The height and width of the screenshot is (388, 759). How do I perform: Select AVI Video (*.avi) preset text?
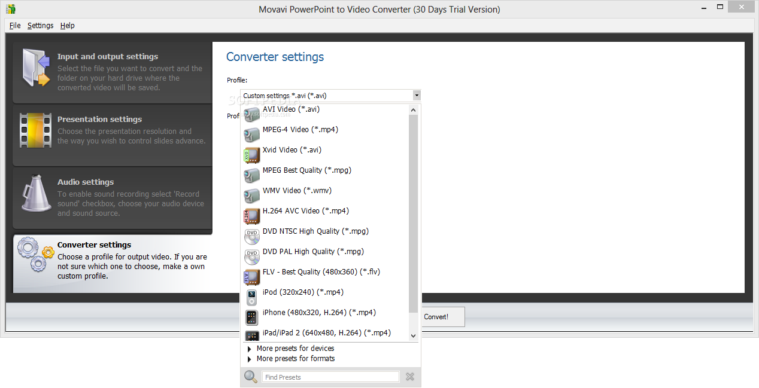pos(291,109)
